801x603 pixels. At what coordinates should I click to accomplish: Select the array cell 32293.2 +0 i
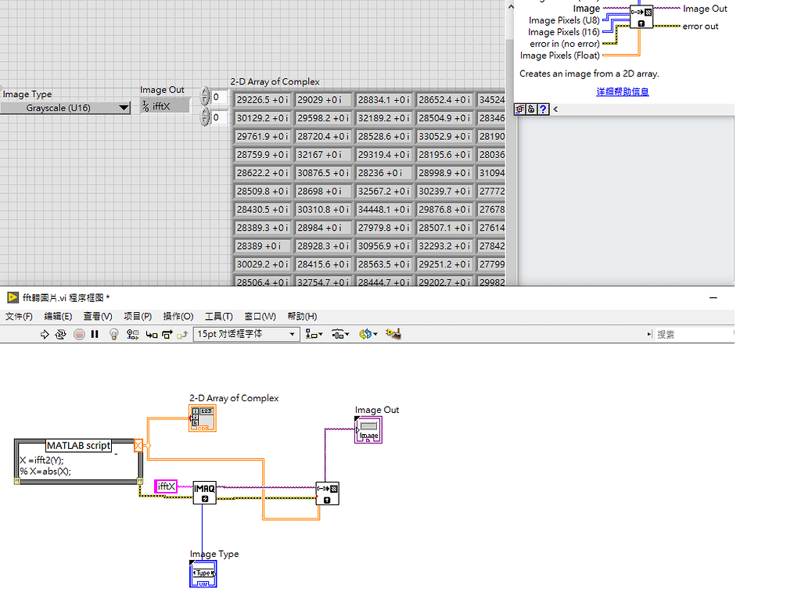click(444, 246)
